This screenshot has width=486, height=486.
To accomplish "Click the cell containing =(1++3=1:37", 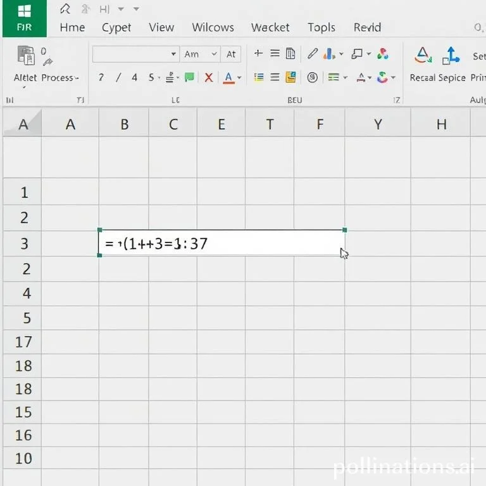I will pyautogui.click(x=222, y=243).
